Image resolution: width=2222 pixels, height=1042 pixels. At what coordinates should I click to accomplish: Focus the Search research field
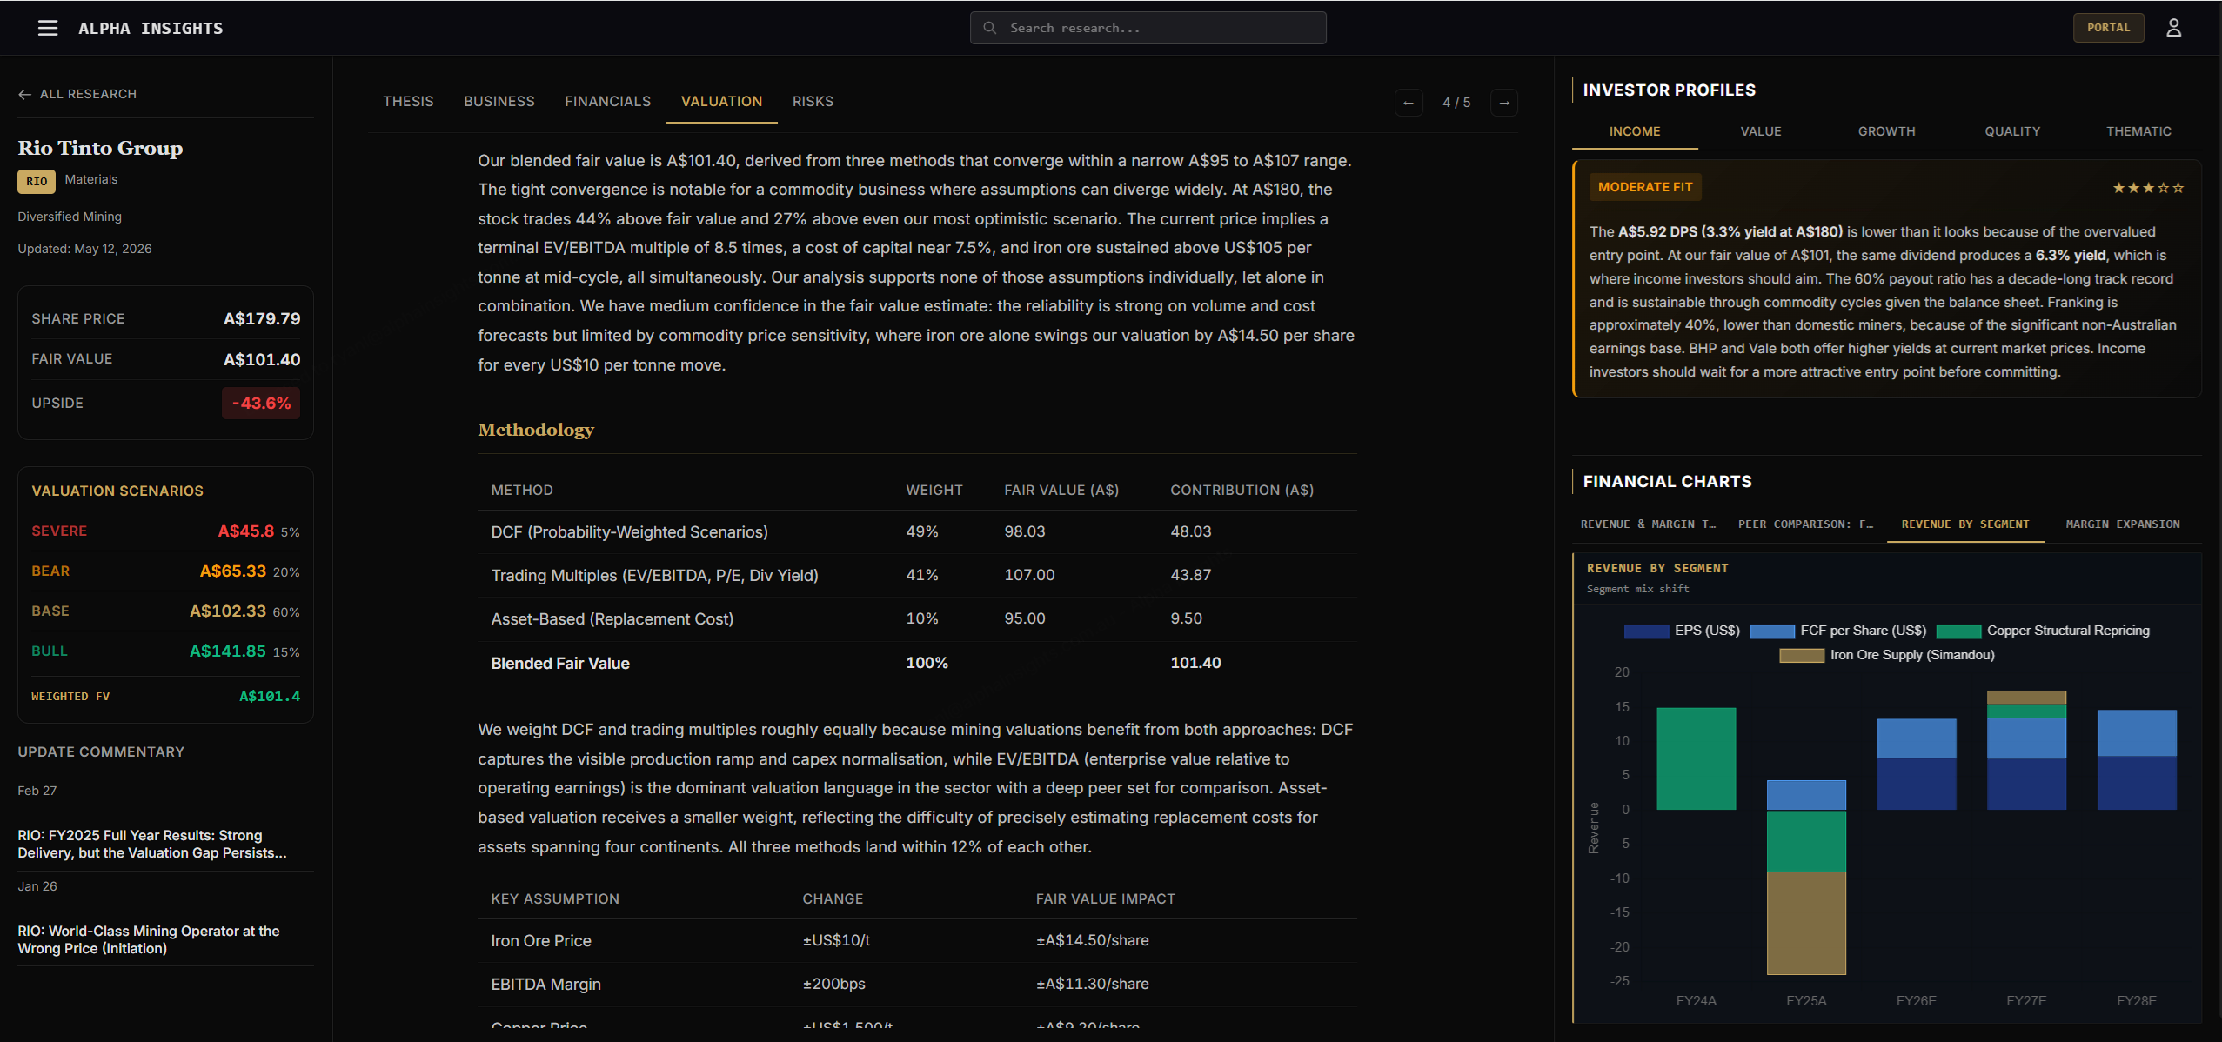tap(1148, 28)
